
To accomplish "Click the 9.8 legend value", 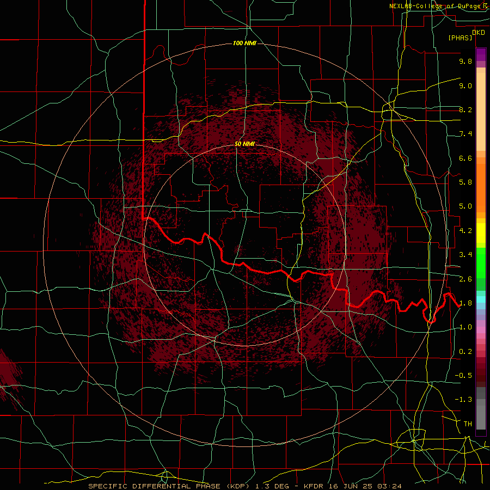I will pos(465,62).
